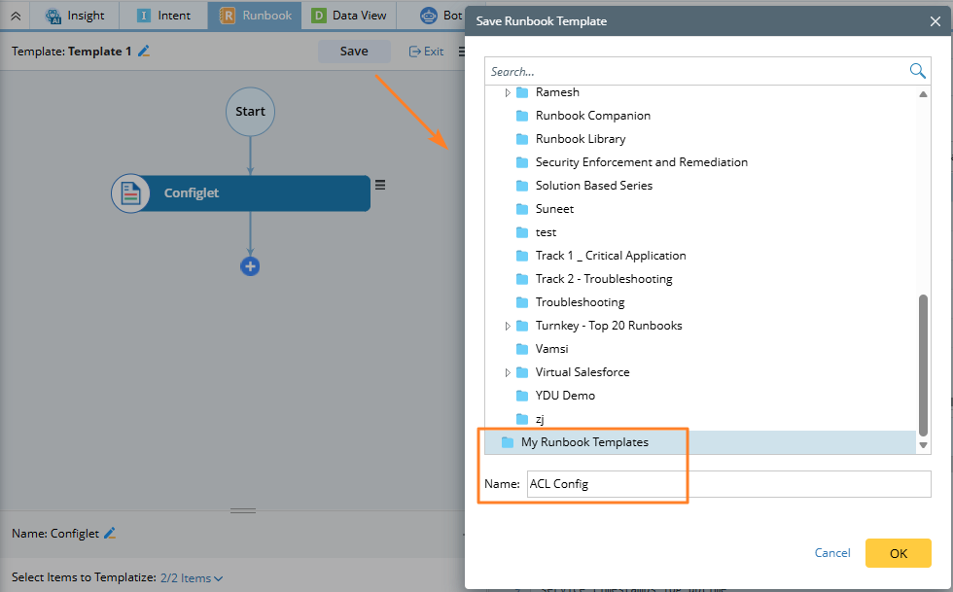Switch to the Insight tab
The height and width of the screenshot is (592, 953).
click(x=76, y=16)
